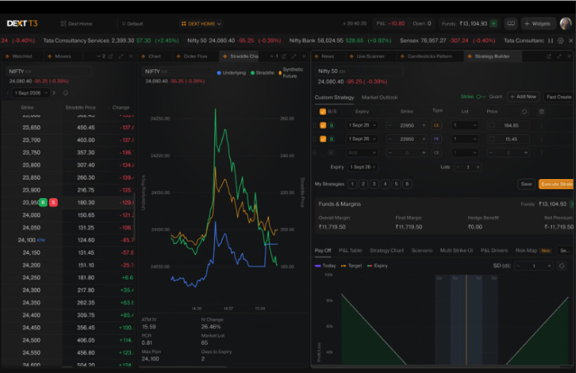Open the Add expiry dropdown in empty leg
The height and width of the screenshot is (373, 576).
pyautogui.click(x=362, y=153)
